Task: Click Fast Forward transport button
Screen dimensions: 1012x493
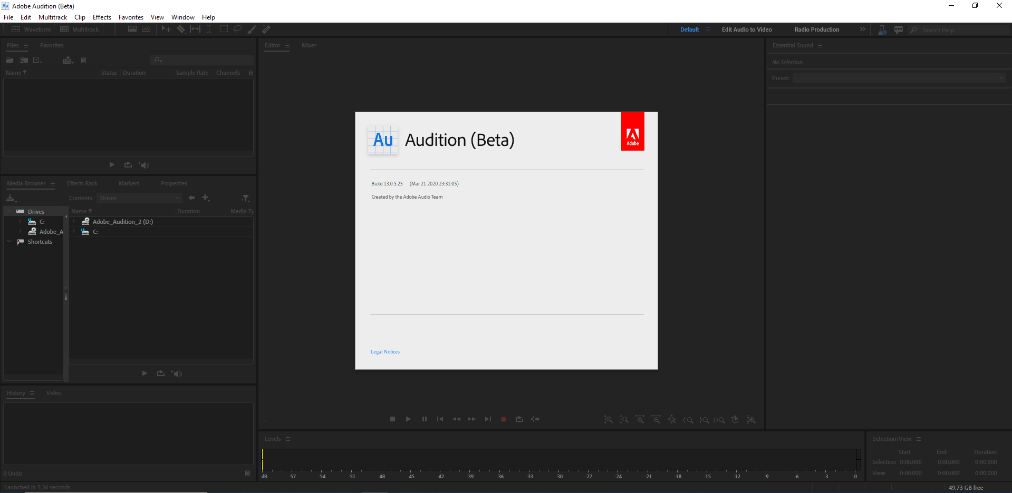Action: 471,419
